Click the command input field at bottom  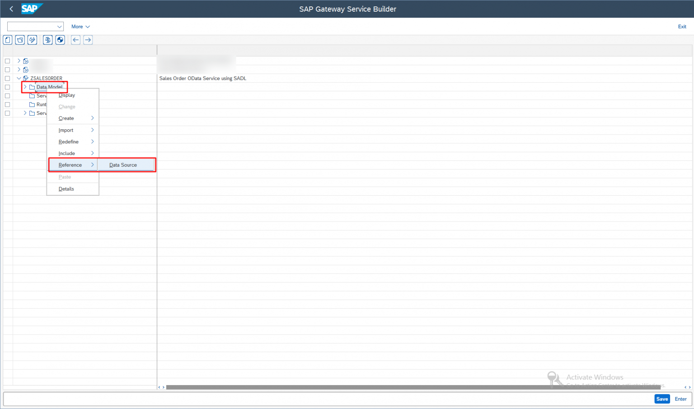[x=316, y=399]
